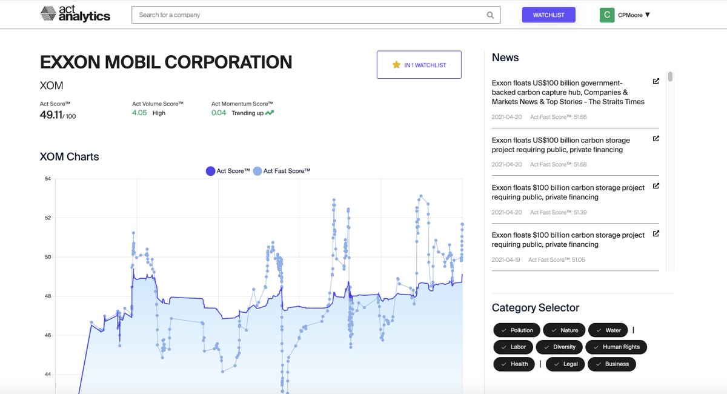Toggle the Human Rights category
Screen dimensions: 727x394
coord(616,347)
